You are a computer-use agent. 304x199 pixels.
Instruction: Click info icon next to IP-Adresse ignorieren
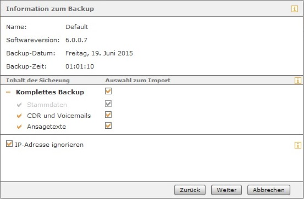click(298, 145)
